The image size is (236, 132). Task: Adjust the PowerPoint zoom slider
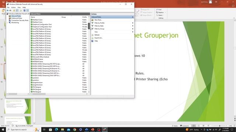[x=220, y=126]
